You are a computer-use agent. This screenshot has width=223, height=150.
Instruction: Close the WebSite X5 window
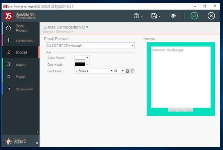(215, 6)
